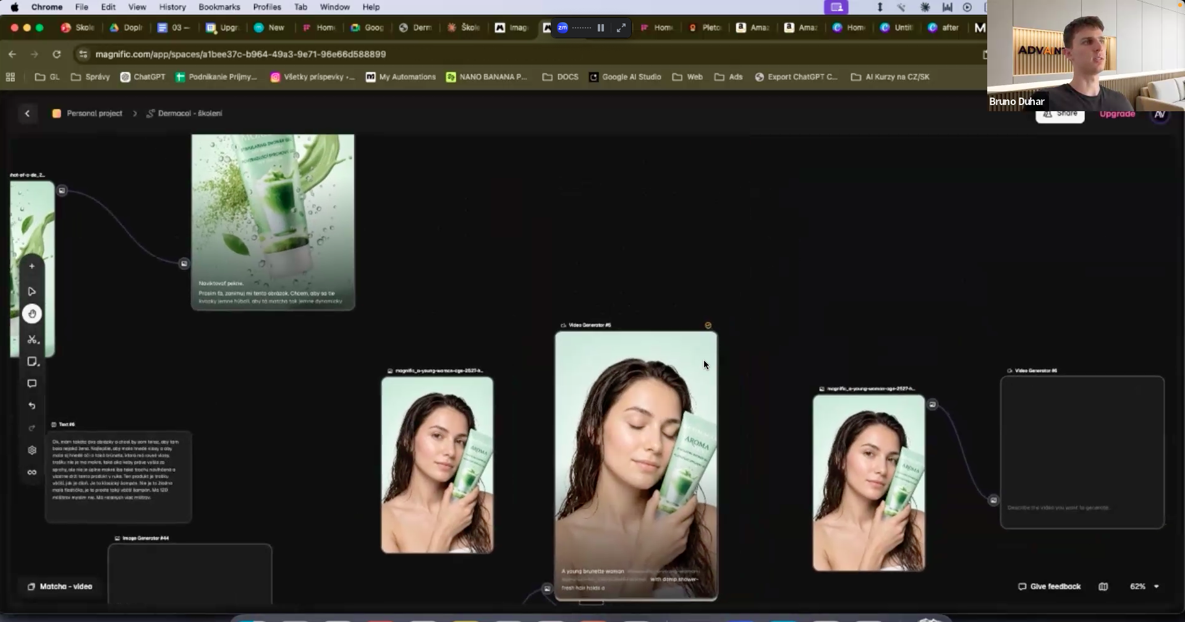Click the port below Video Generator #5 prompt

[547, 589]
